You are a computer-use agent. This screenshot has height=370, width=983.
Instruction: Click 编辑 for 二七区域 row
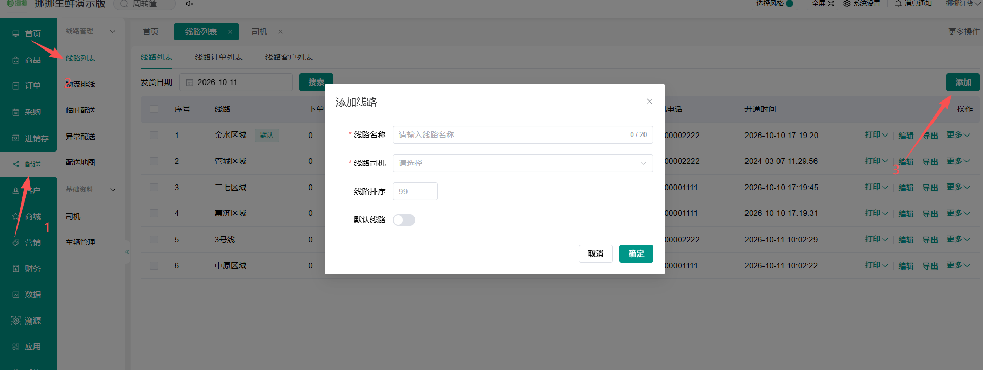click(x=906, y=188)
